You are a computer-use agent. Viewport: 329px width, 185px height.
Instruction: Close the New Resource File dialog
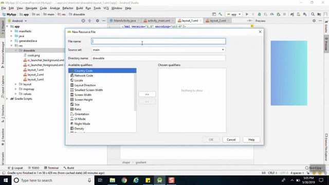point(260,32)
